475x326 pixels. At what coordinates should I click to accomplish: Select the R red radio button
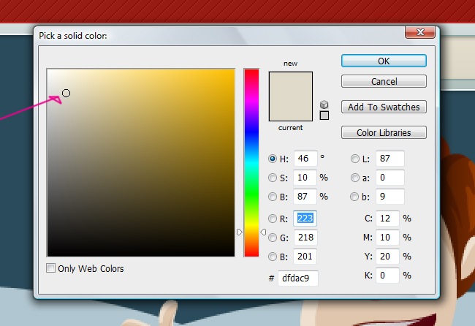pyautogui.click(x=273, y=218)
